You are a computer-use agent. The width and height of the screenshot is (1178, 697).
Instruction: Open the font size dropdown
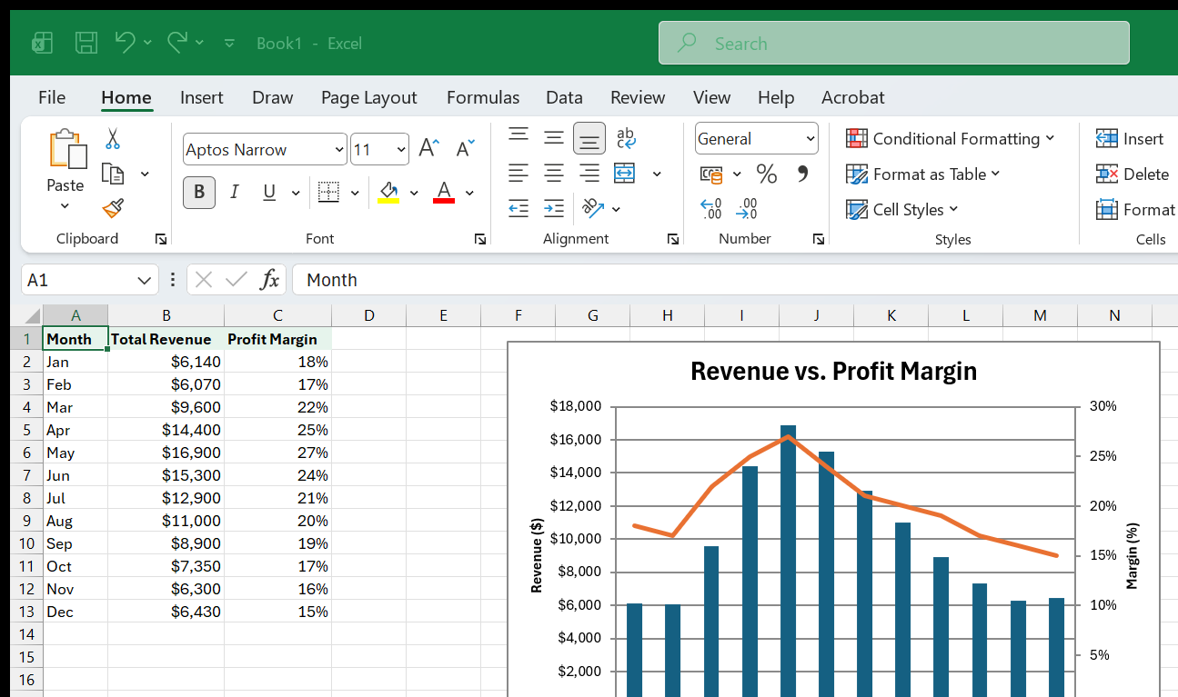[401, 150]
